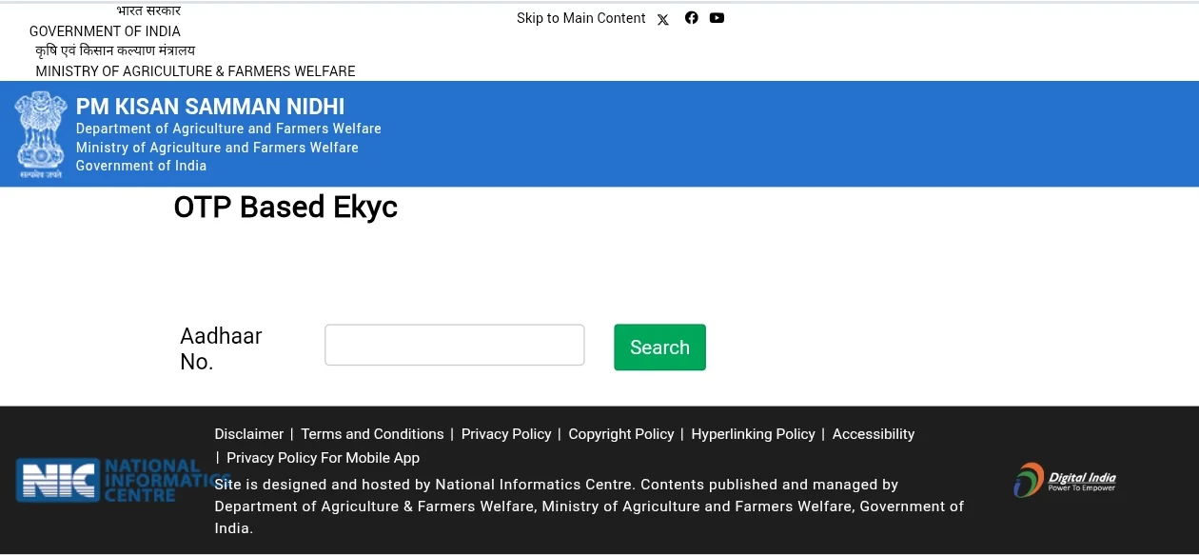Open the Copyright Policy link
1199x556 pixels.
[x=620, y=433]
